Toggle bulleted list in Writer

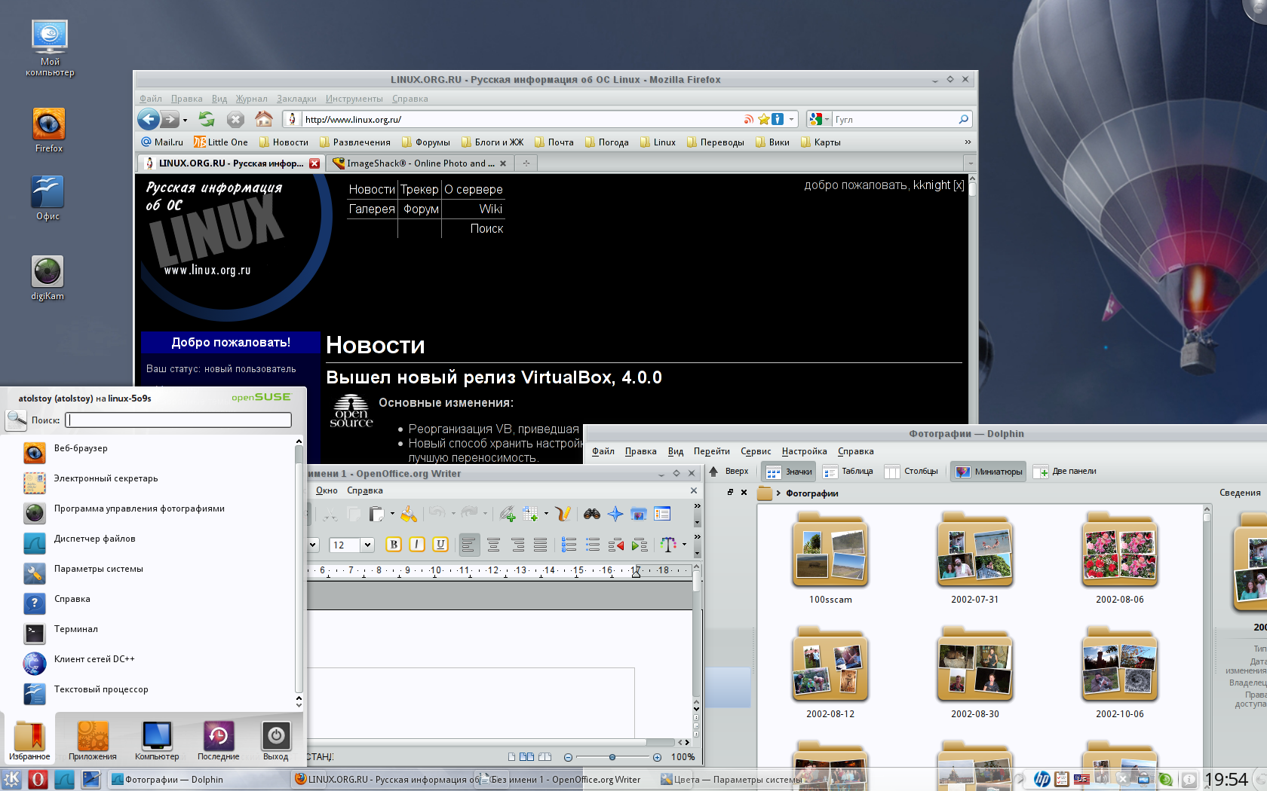point(593,544)
